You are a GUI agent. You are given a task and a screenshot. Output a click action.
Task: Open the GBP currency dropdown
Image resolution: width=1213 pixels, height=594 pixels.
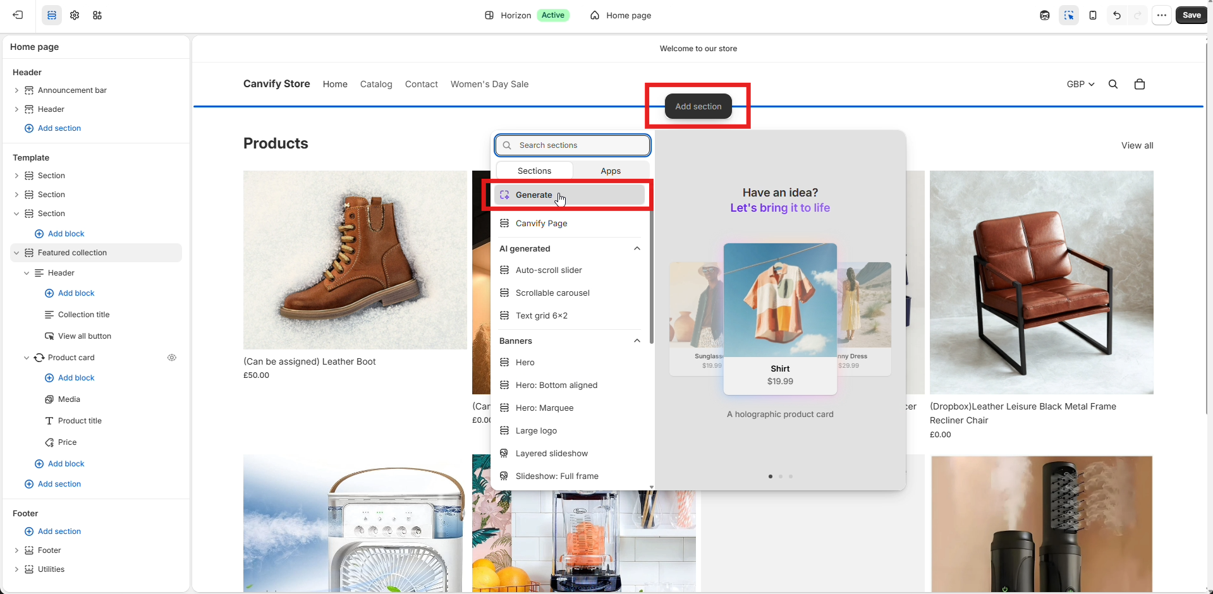pyautogui.click(x=1080, y=84)
